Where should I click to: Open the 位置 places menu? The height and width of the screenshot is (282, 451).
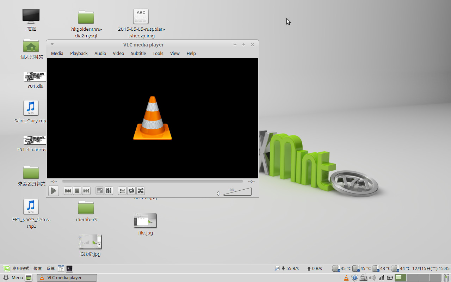pos(38,269)
